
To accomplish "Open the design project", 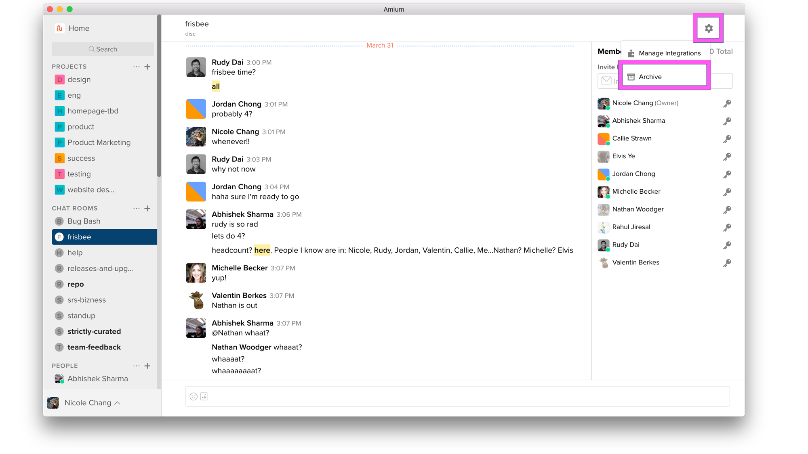I will [104, 80].
